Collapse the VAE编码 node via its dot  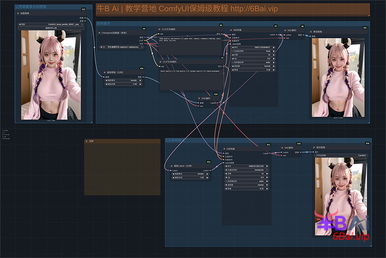coord(199,98)
